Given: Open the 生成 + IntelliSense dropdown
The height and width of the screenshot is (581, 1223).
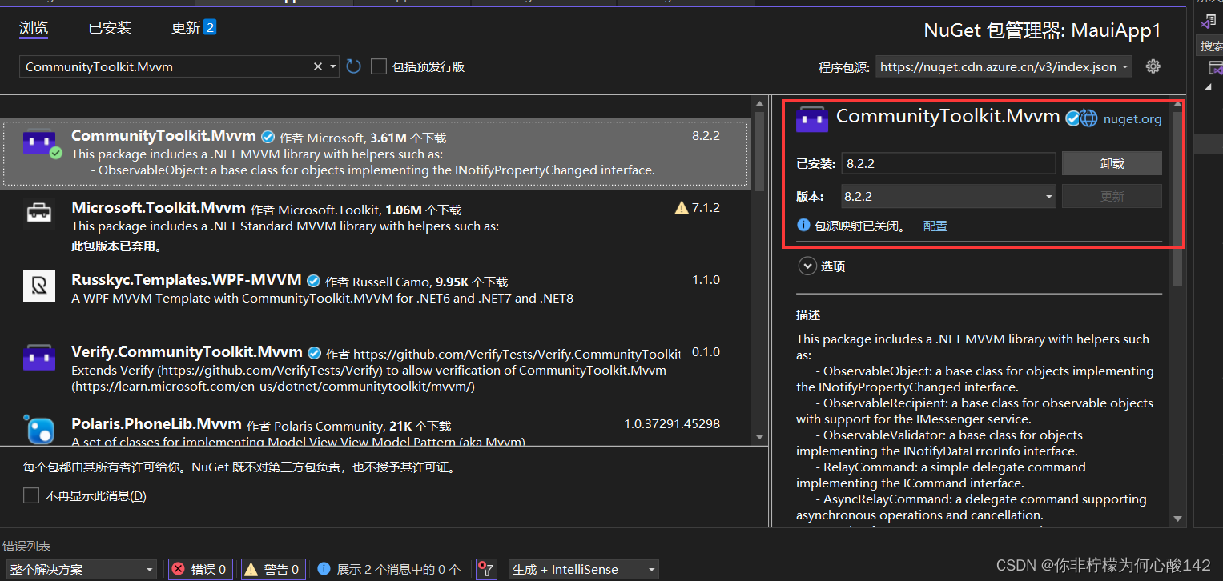Looking at the screenshot, I should [x=584, y=570].
